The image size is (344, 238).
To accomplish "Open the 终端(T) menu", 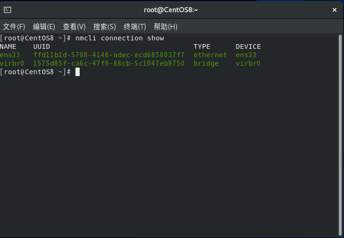I will click(135, 27).
